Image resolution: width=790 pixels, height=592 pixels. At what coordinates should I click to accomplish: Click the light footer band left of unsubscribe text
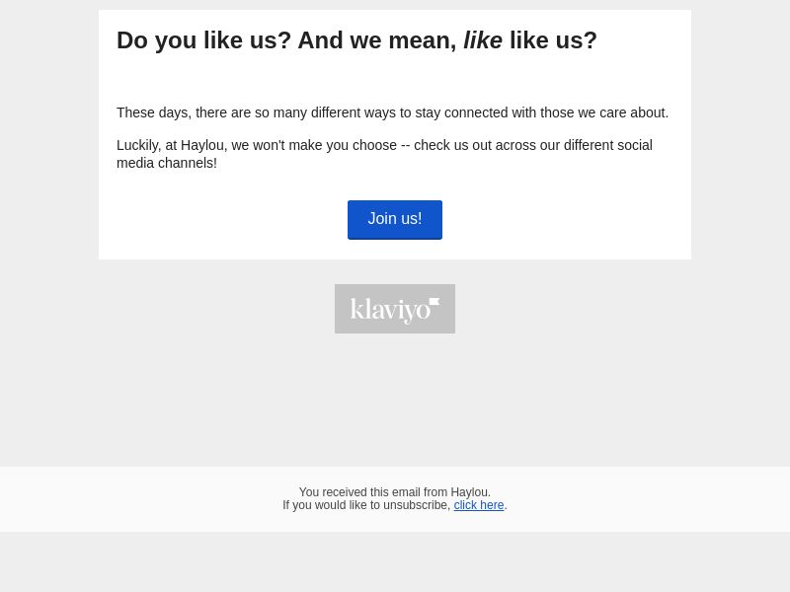141,499
